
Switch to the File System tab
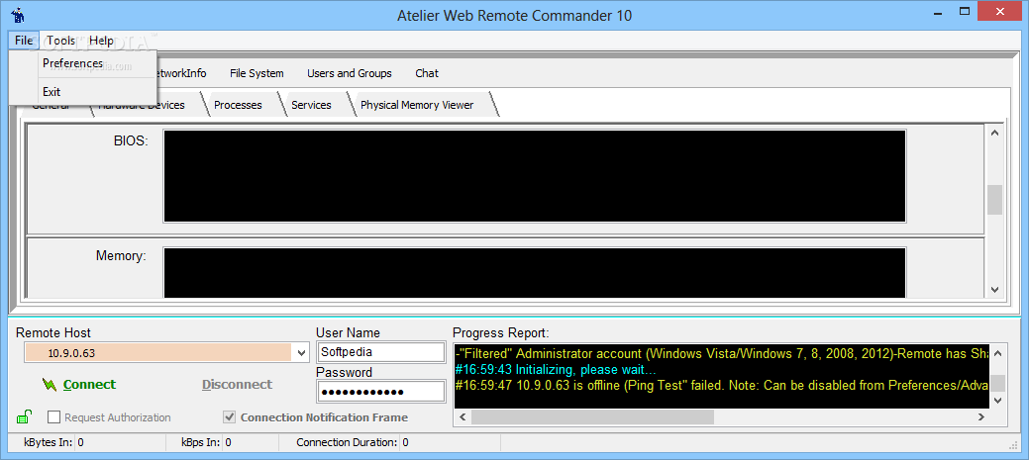point(257,73)
